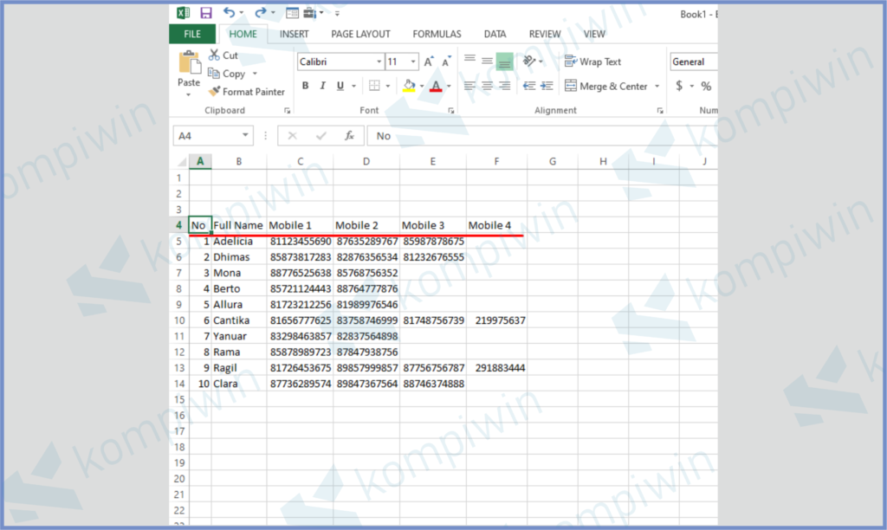Click the Undo arrow icon
The width and height of the screenshot is (887, 530).
229,13
